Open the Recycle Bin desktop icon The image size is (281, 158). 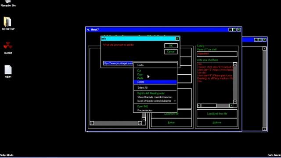(8, 4)
